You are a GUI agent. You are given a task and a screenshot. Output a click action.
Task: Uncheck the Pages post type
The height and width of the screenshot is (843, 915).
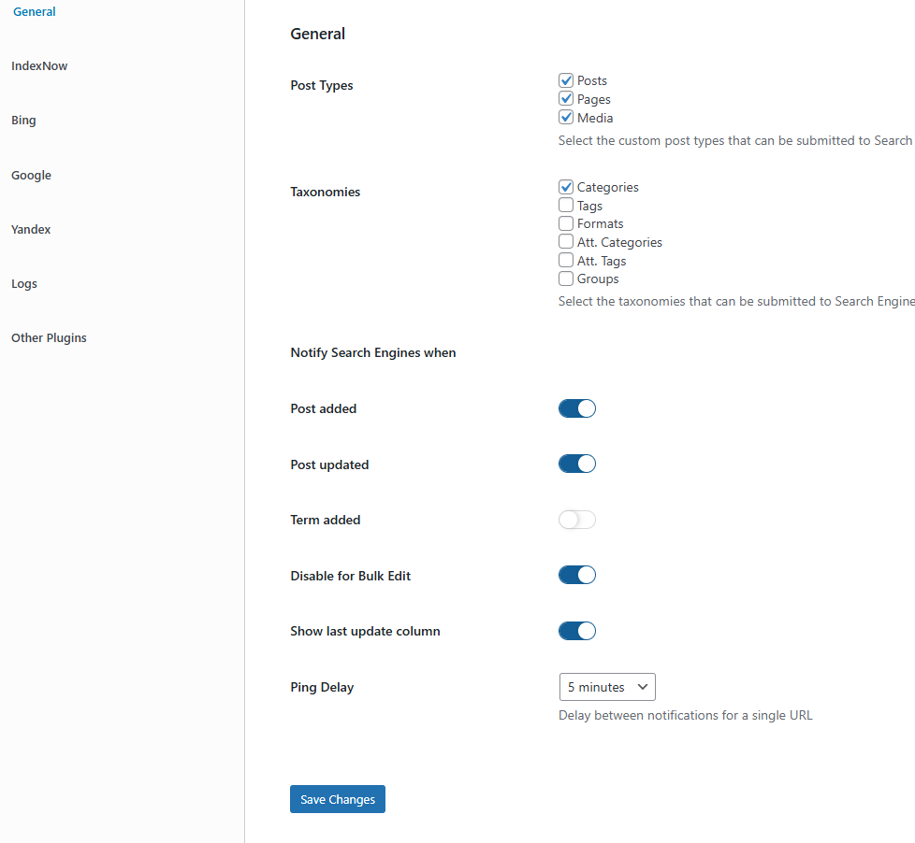point(565,98)
